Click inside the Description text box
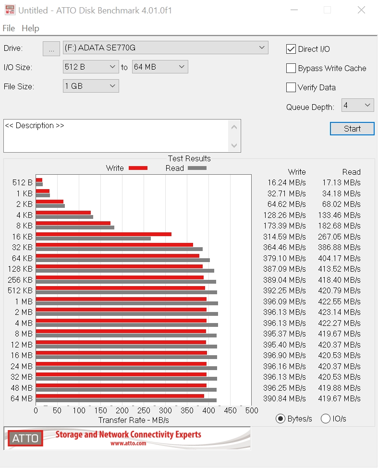This screenshot has height=468, width=378. click(115, 136)
